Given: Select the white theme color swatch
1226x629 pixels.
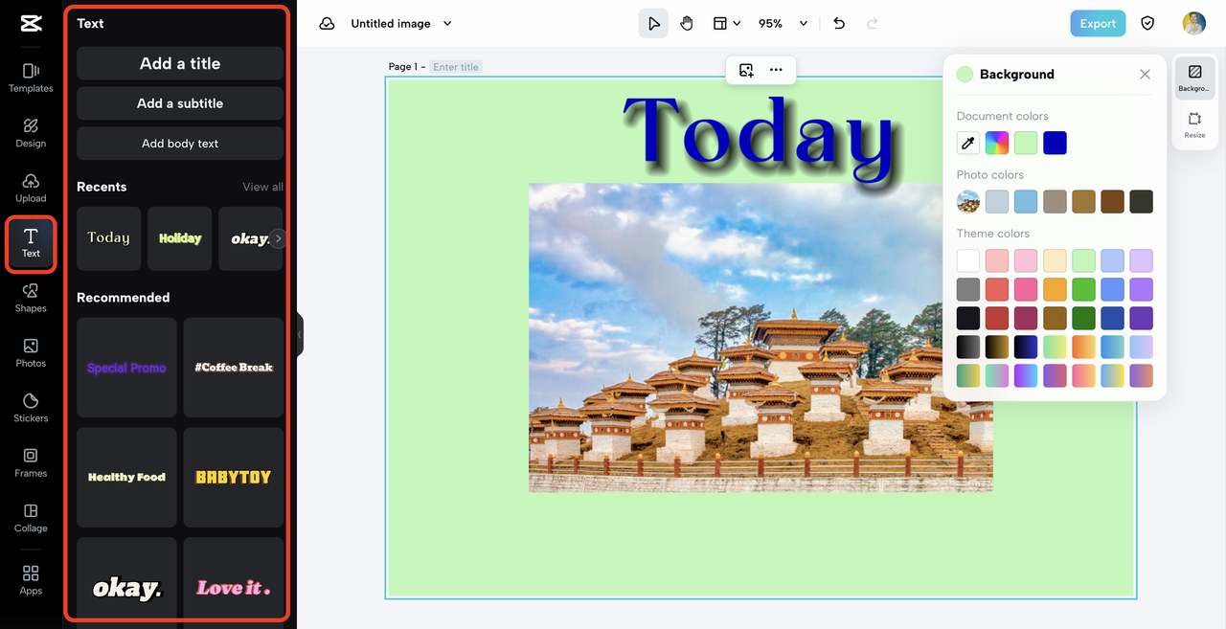Looking at the screenshot, I should (968, 260).
